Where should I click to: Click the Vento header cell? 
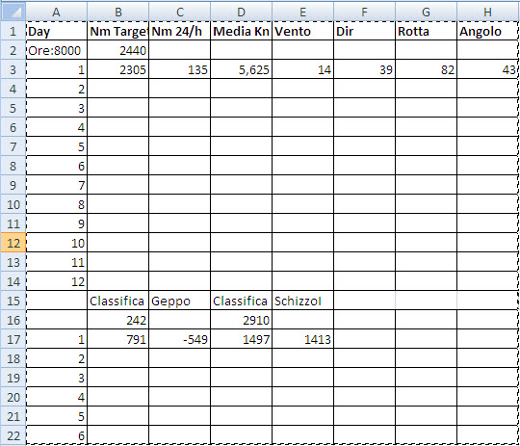(302, 31)
